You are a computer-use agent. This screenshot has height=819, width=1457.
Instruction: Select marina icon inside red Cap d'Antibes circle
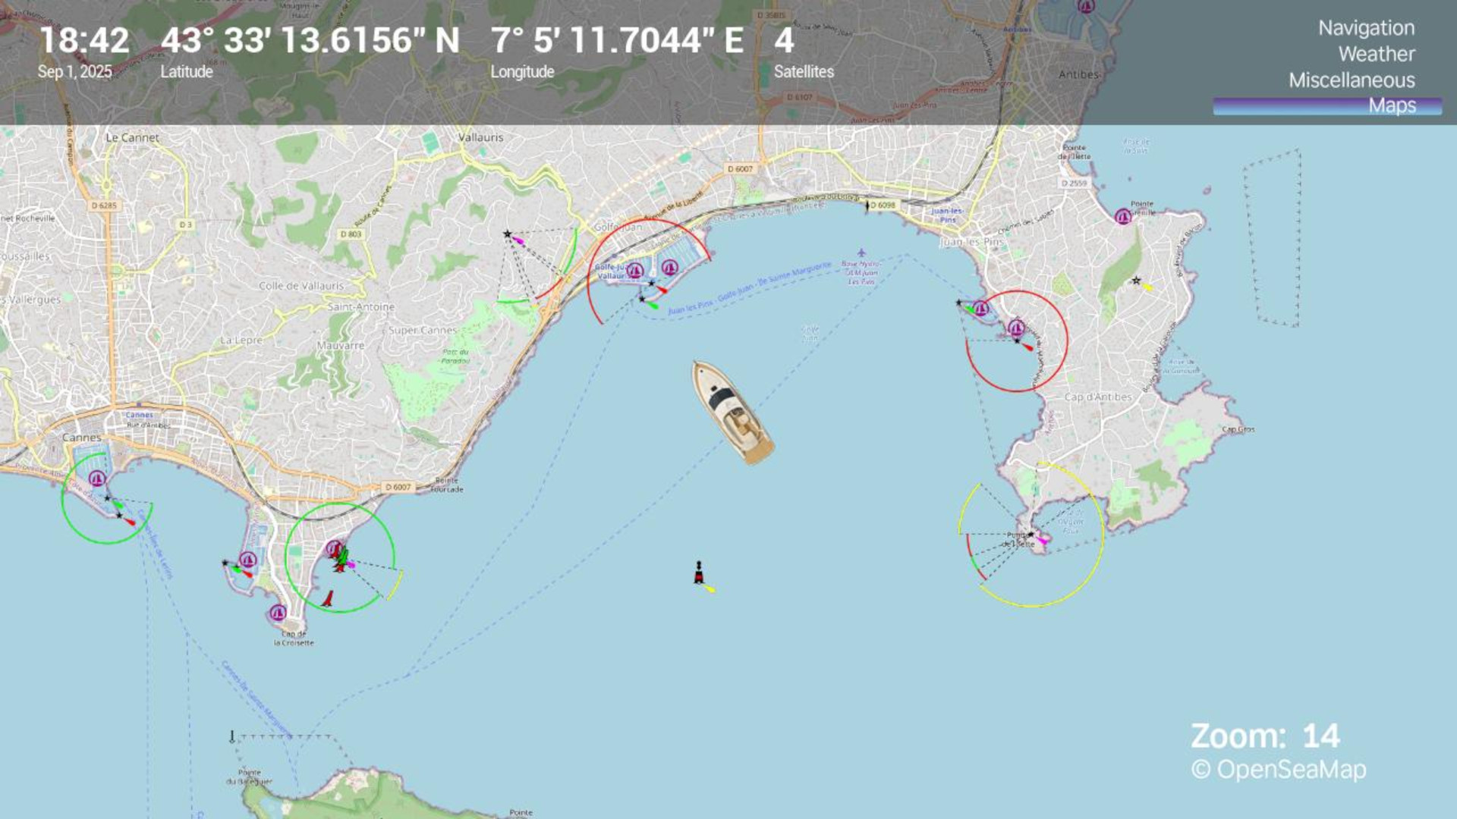[1016, 328]
